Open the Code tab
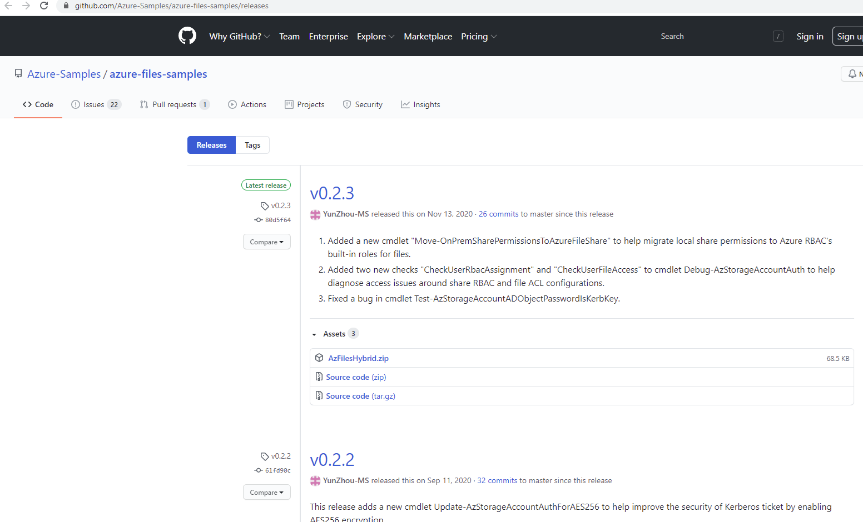This screenshot has width=863, height=522. (x=38, y=104)
